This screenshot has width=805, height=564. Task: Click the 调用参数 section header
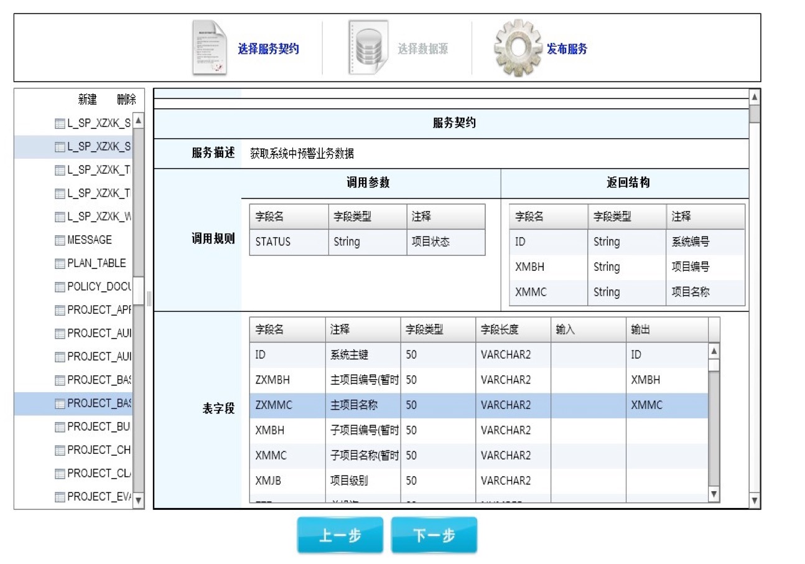[371, 184]
